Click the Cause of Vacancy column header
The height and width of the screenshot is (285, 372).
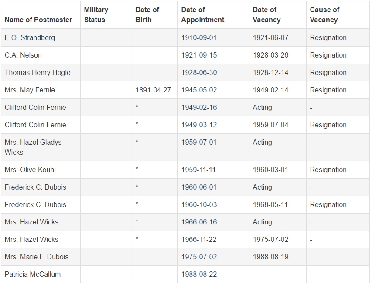[324, 15]
